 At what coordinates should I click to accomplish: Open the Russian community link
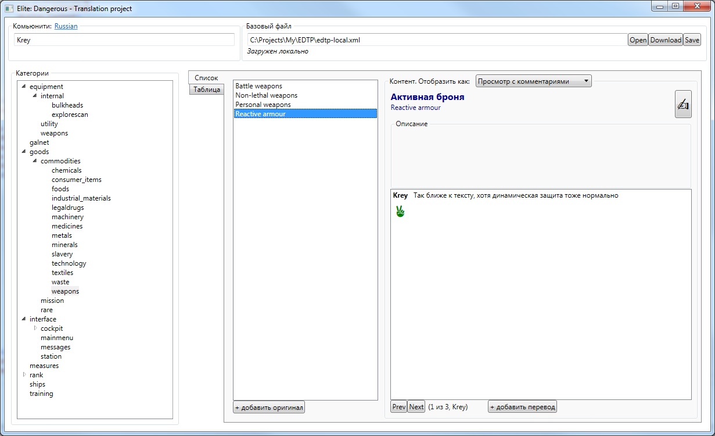[x=66, y=26]
